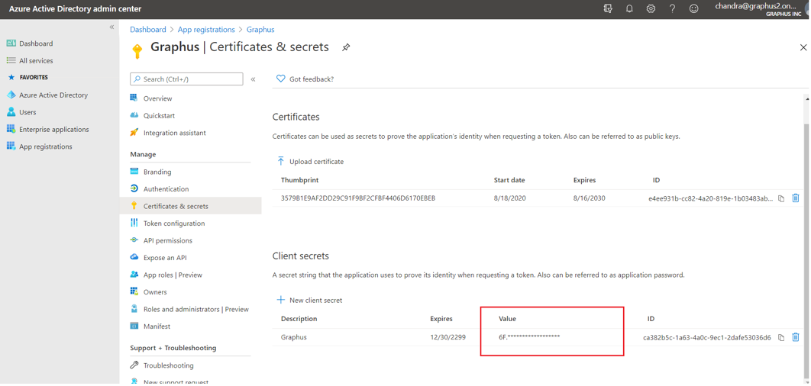Click the Certificates section heading
811x386 pixels.
point(296,117)
